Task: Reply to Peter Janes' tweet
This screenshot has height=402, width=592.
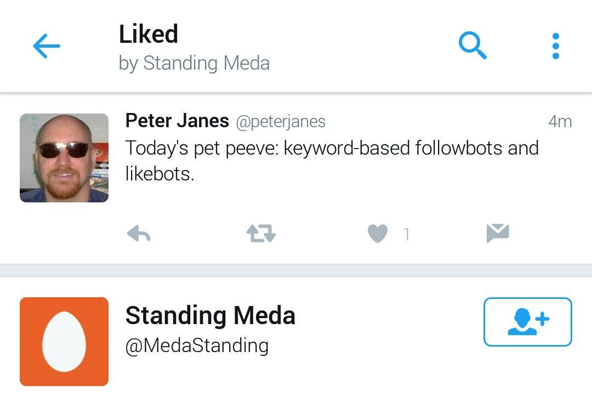Action: point(138,234)
